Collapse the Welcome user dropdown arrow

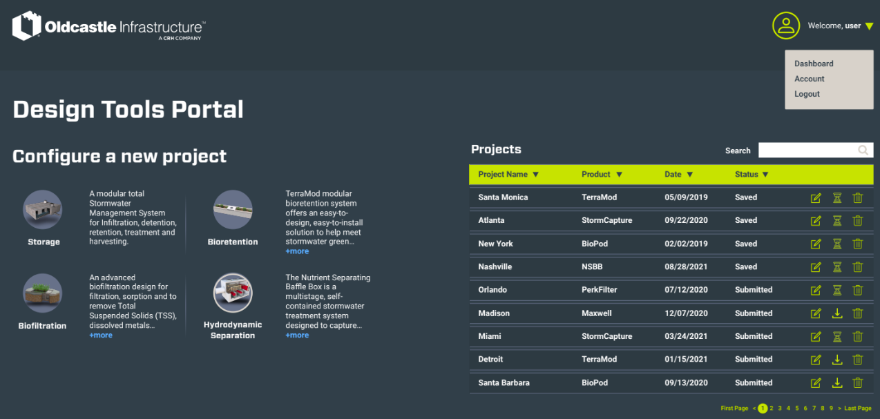tap(869, 26)
